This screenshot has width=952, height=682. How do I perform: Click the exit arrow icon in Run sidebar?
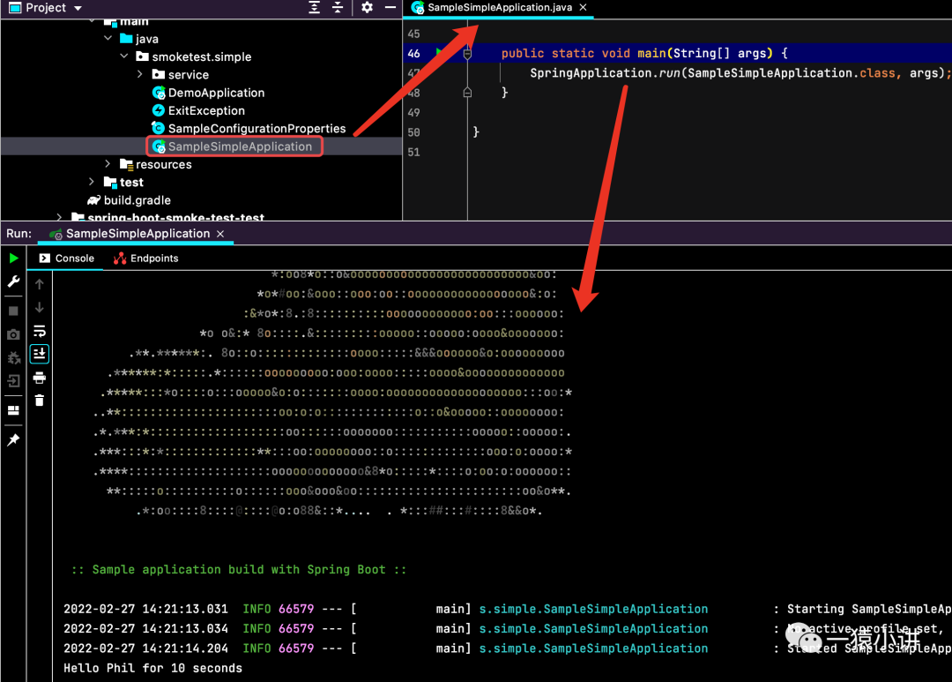coord(13,381)
